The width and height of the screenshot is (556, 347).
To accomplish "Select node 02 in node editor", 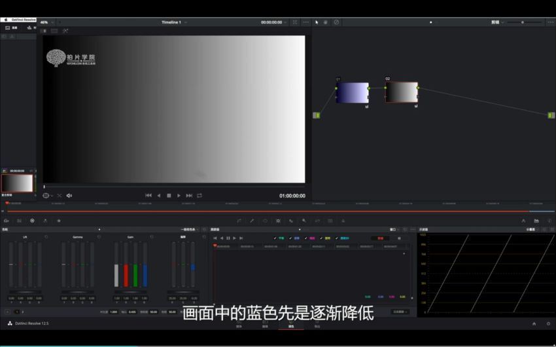I will 402,92.
